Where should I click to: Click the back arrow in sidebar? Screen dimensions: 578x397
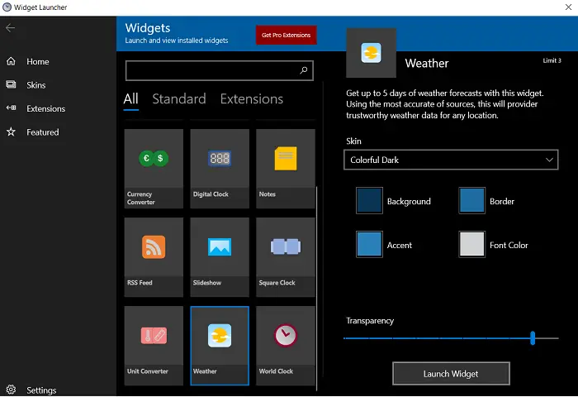[x=10, y=27]
